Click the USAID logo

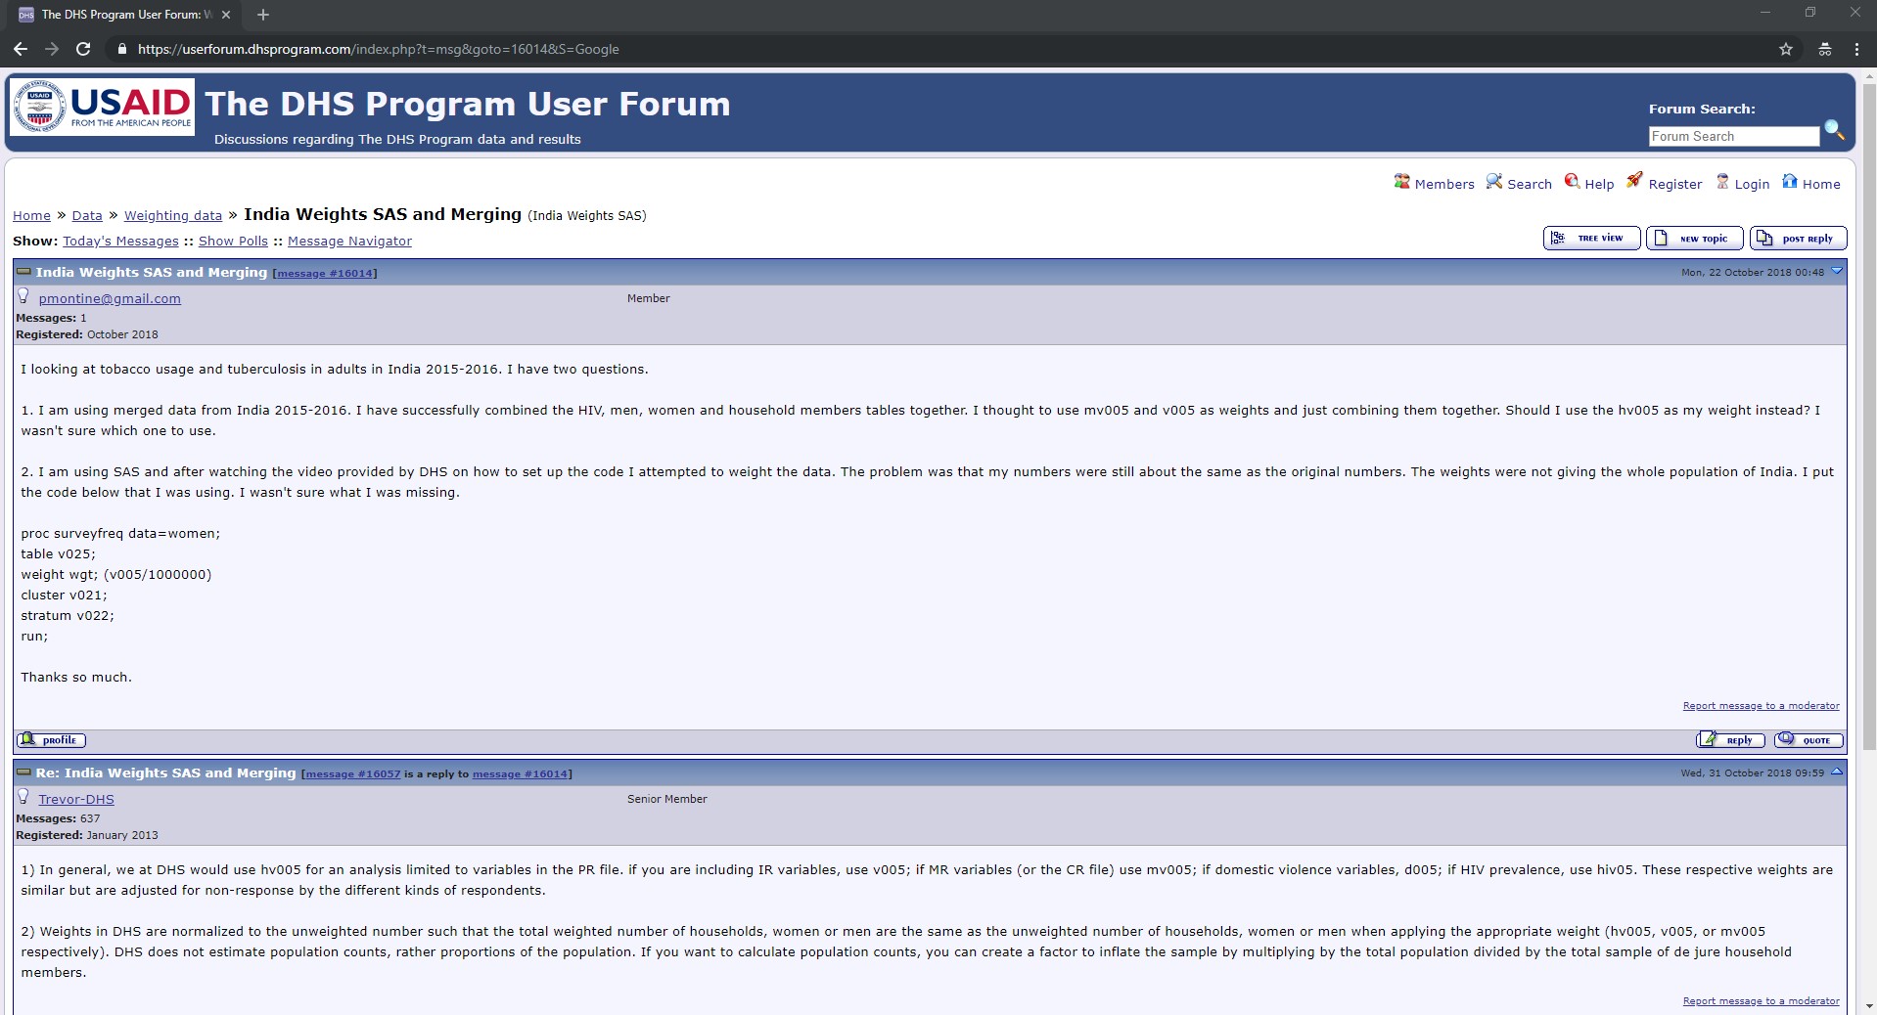click(x=102, y=107)
